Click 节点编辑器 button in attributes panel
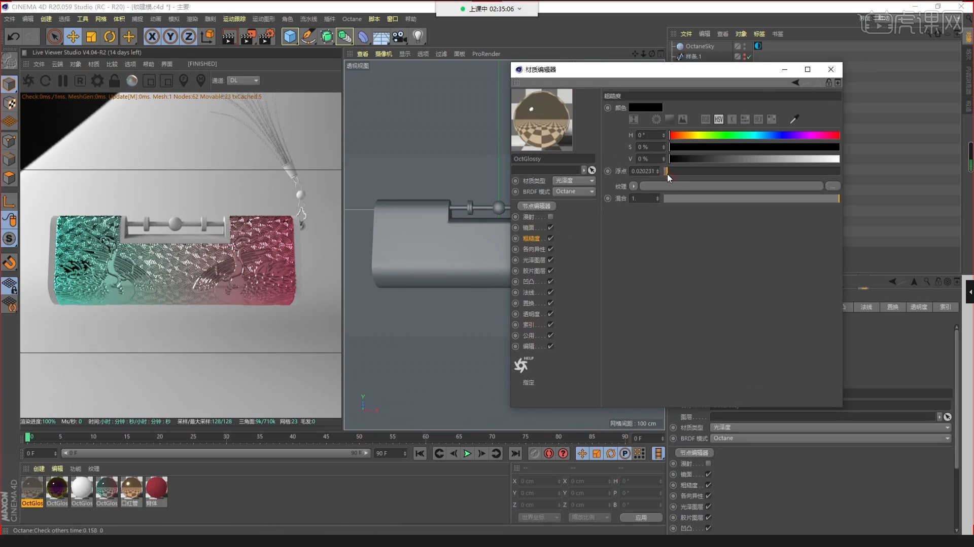Screen dimensions: 974x547 coord(694,453)
